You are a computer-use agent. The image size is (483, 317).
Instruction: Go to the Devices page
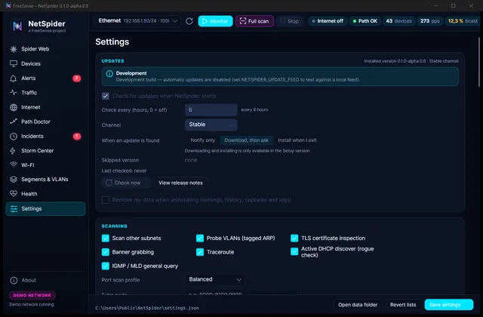[x=45, y=63]
